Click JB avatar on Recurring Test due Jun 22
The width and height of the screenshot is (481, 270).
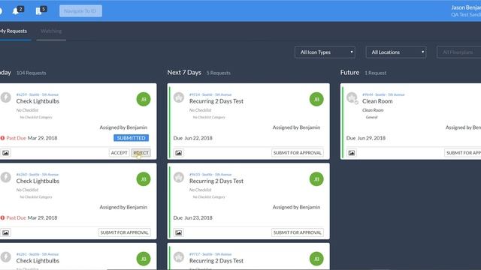point(316,99)
